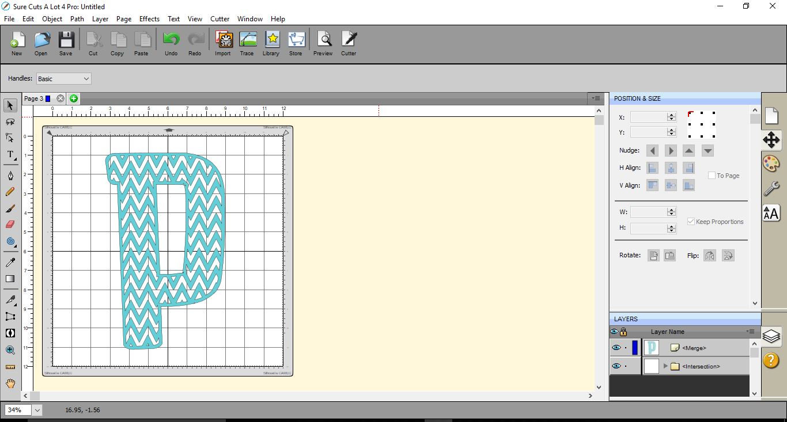Select the Zoom magnifier tool

pos(10,349)
